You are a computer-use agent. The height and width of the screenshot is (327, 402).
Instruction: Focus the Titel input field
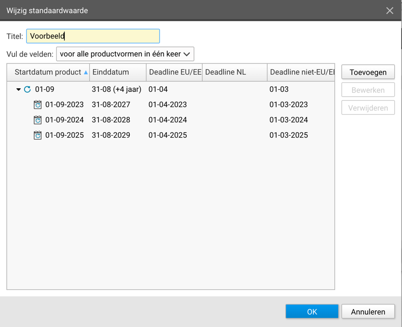(93, 36)
